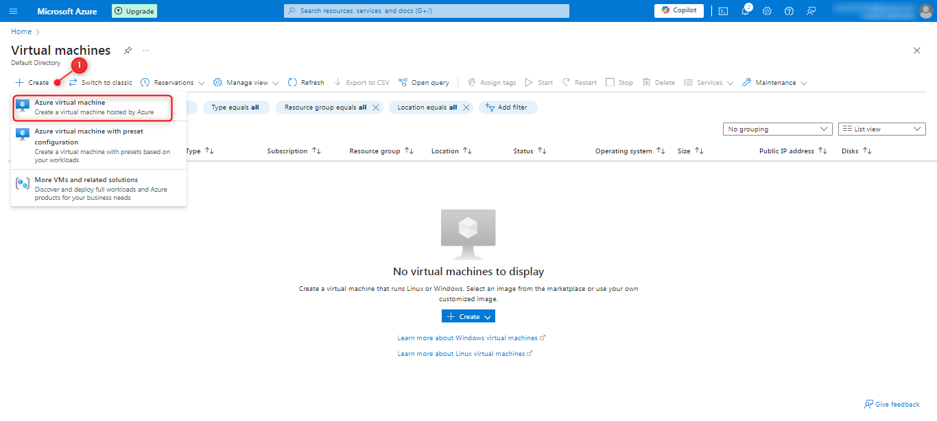The image size is (937, 421).
Task: Click the Refresh toolbar command
Action: pyautogui.click(x=306, y=82)
